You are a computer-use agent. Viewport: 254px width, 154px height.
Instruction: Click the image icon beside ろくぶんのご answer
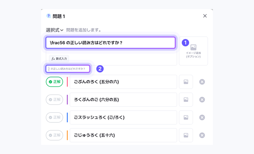click(x=186, y=100)
